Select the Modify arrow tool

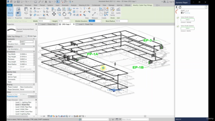coord(10,11)
